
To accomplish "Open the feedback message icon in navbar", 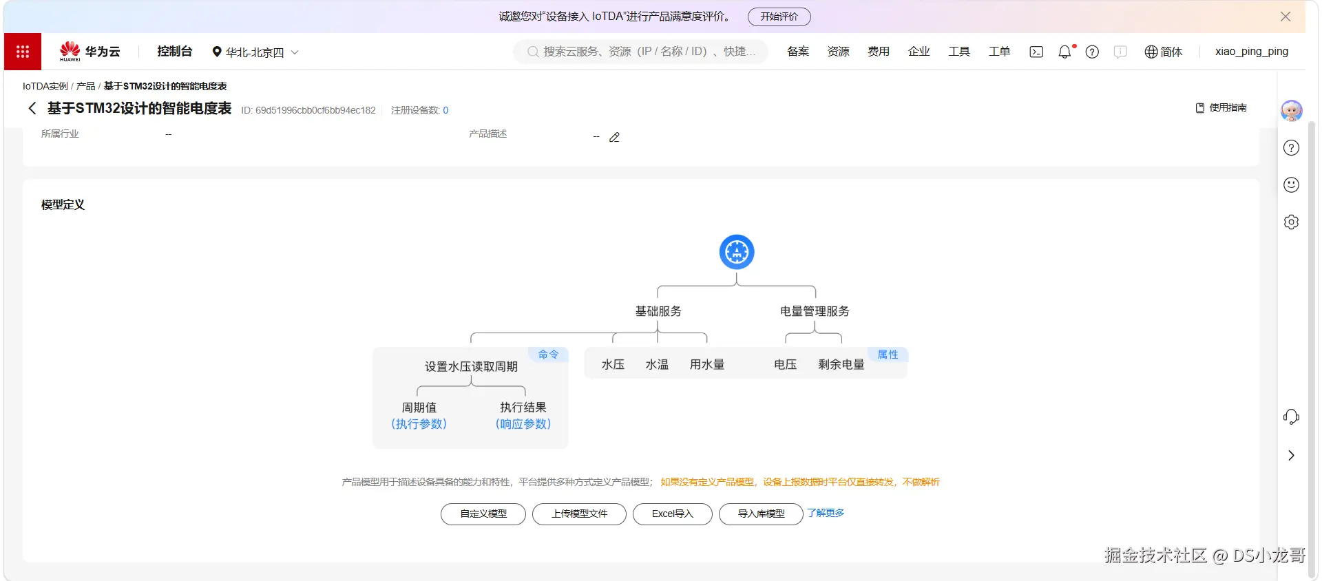I will tap(1120, 52).
